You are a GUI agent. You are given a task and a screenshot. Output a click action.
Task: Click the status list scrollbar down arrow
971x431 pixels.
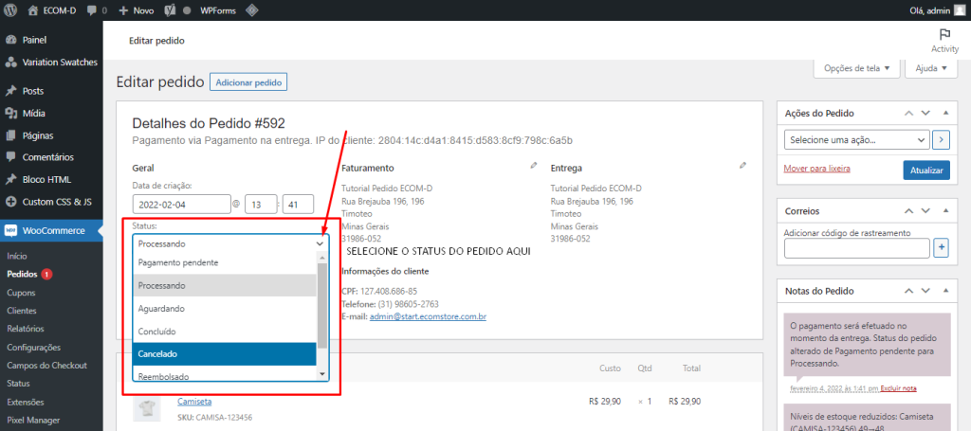pyautogui.click(x=322, y=374)
